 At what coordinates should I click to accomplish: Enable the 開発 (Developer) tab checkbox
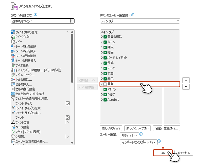(105, 84)
